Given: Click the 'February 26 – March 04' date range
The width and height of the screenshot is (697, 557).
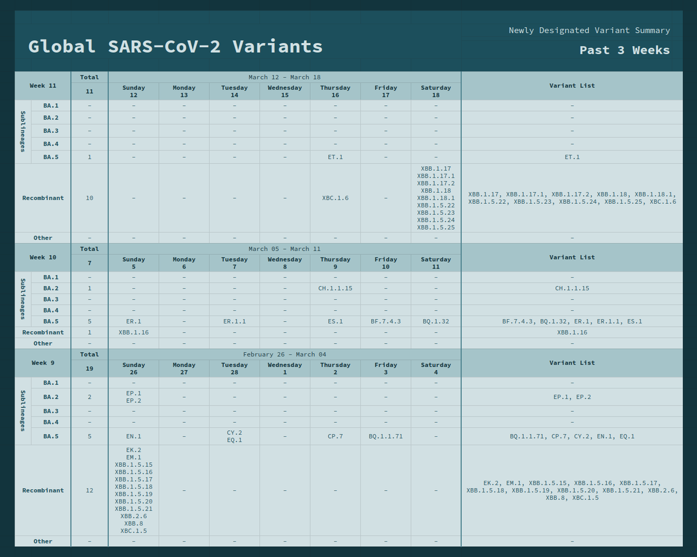Looking at the screenshot, I should [x=285, y=355].
